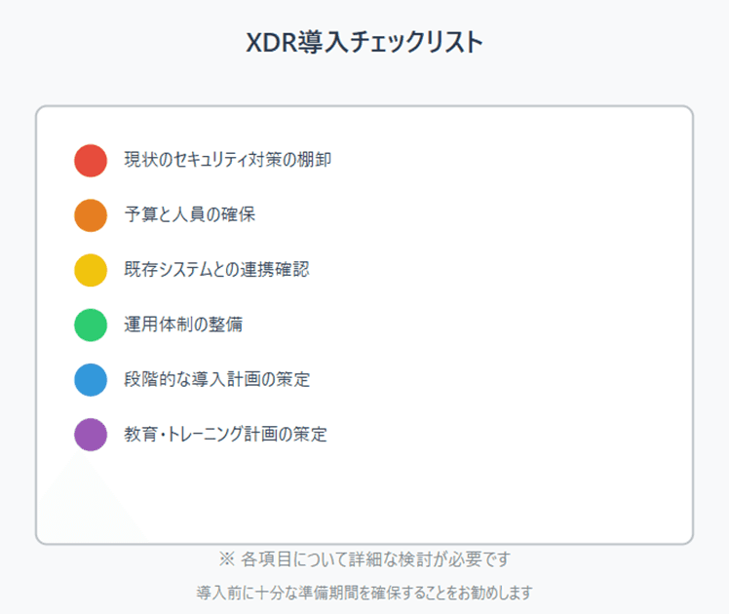This screenshot has width=729, height=614.
Task: Select the 予算と人員の確保 item text
Action: (x=189, y=214)
